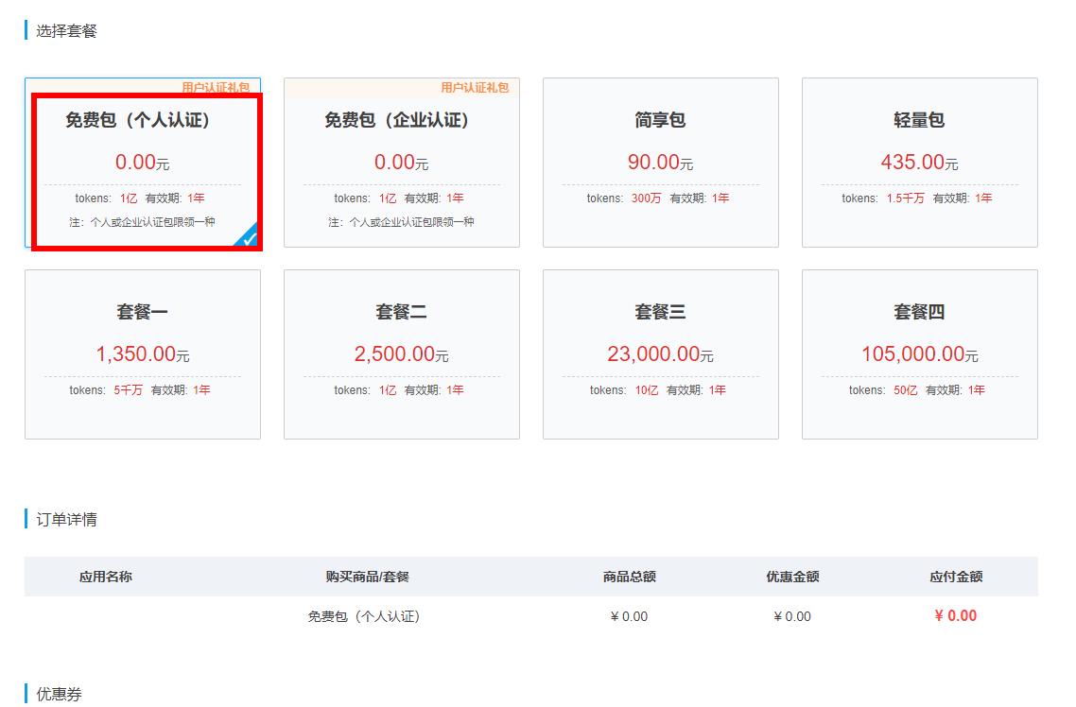Click the 应用名称 column header
1076x707 pixels.
coord(106,577)
